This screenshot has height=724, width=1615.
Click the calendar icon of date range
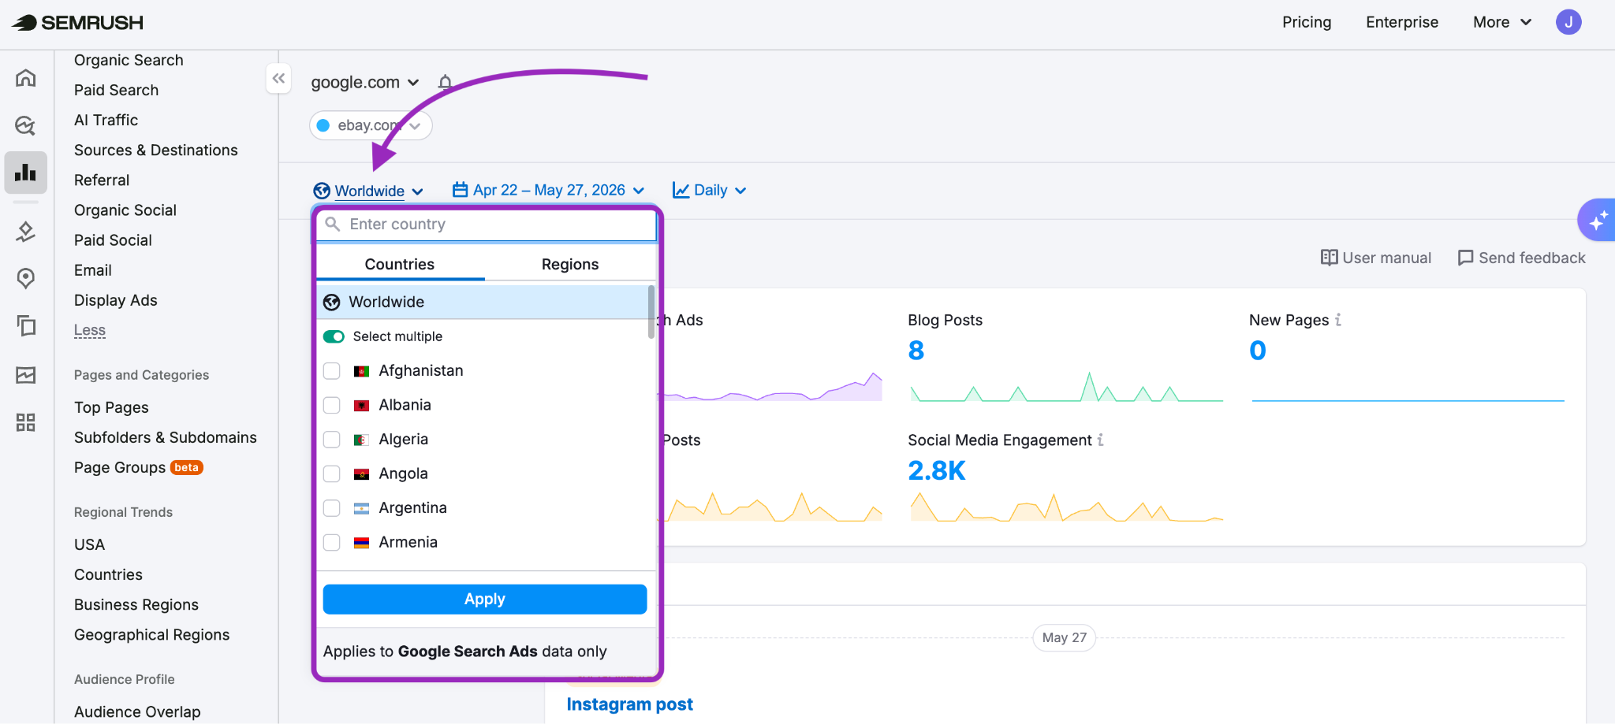pyautogui.click(x=460, y=190)
